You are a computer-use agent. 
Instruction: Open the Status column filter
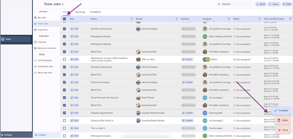(259, 19)
